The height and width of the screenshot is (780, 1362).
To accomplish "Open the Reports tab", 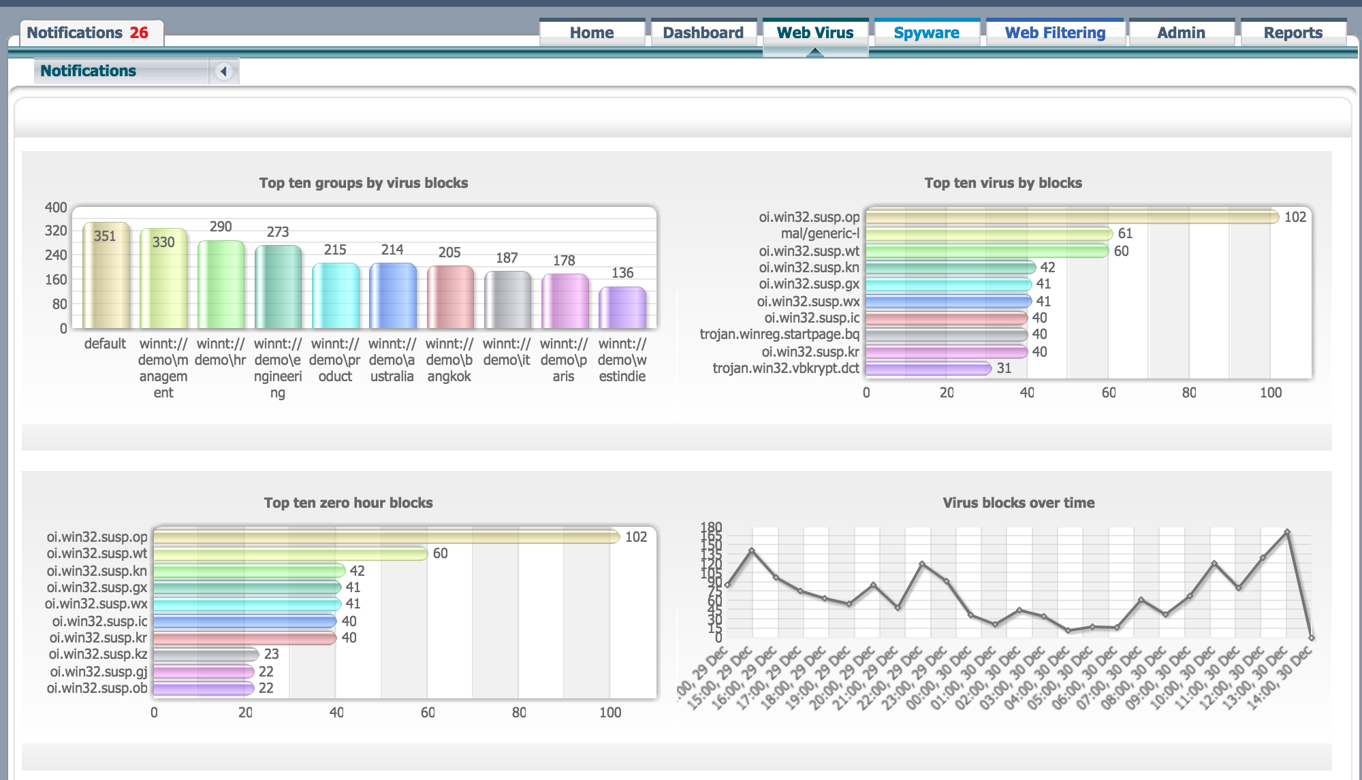I will click(x=1293, y=33).
